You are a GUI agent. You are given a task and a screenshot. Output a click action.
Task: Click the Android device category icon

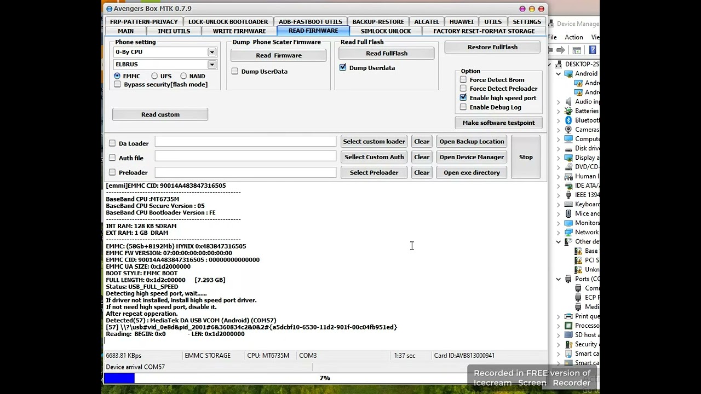[x=568, y=74]
